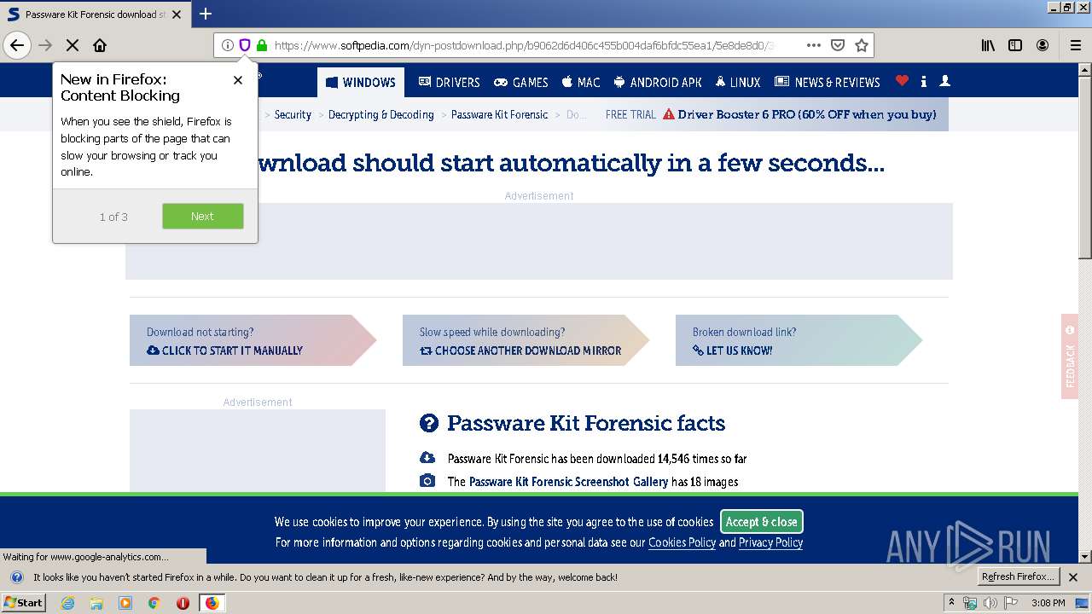Launch Internet Explorer from taskbar
Viewport: 1092px width, 614px height.
(67, 603)
